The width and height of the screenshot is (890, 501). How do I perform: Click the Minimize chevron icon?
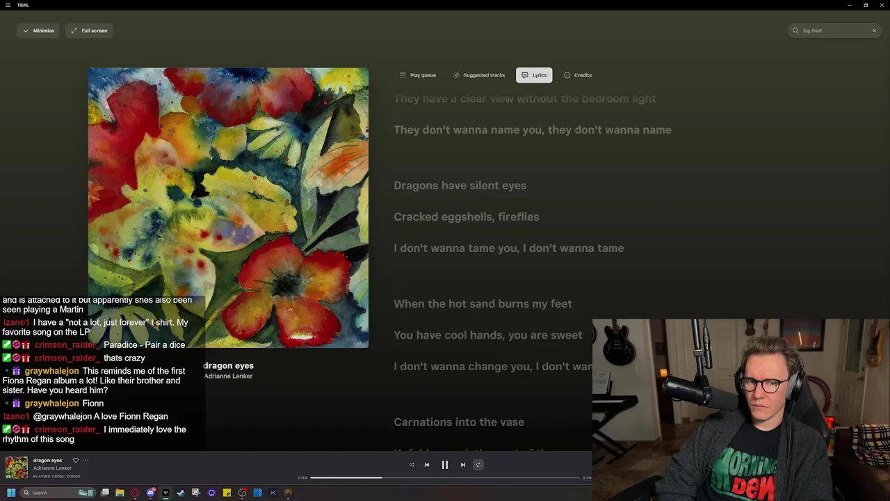pos(26,31)
